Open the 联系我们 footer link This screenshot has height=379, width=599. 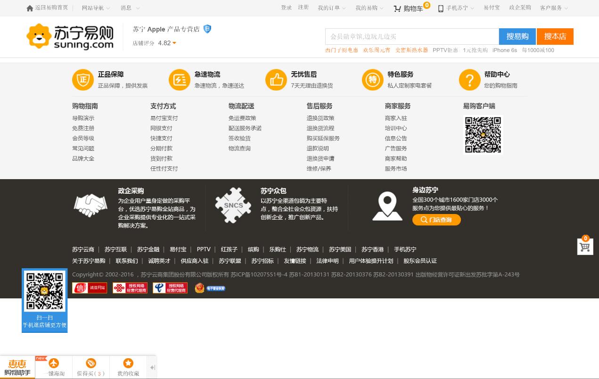pos(126,261)
